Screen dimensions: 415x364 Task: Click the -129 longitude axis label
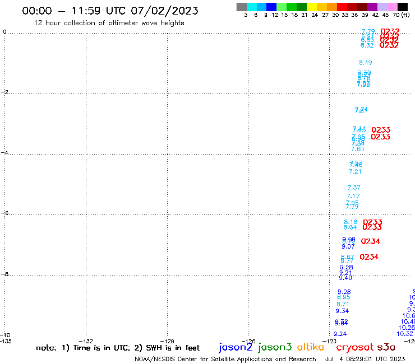click(167, 342)
